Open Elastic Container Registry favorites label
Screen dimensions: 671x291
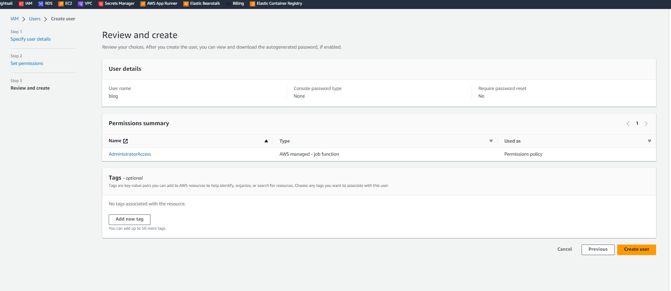279,4
